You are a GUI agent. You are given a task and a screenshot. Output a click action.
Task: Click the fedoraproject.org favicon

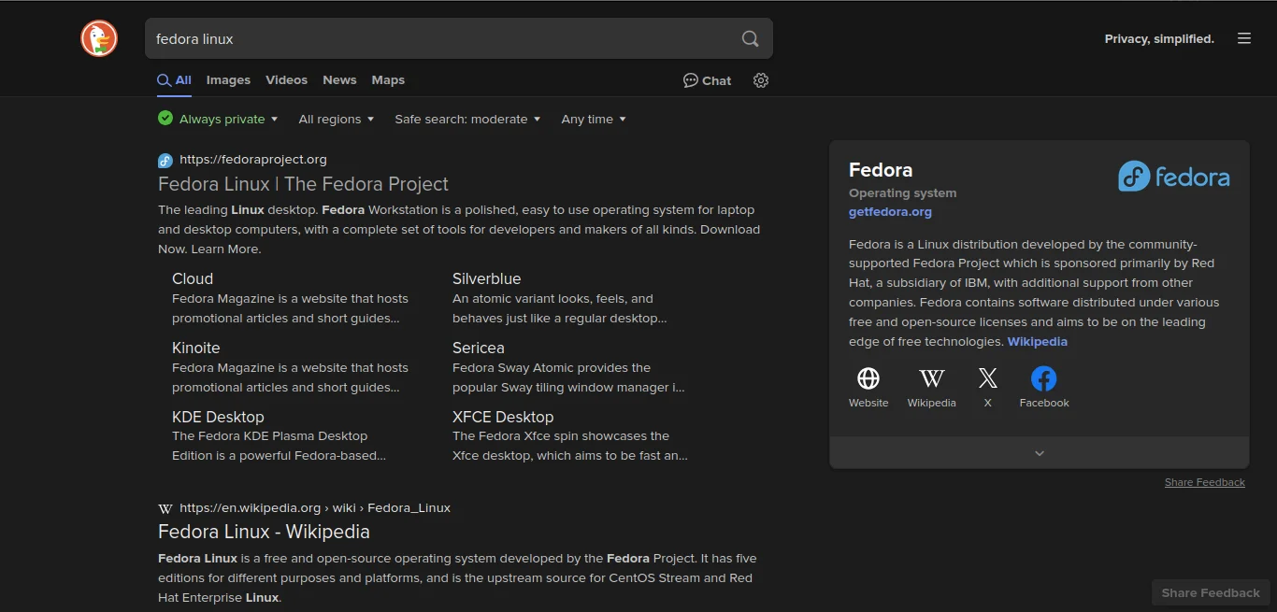tap(165, 160)
